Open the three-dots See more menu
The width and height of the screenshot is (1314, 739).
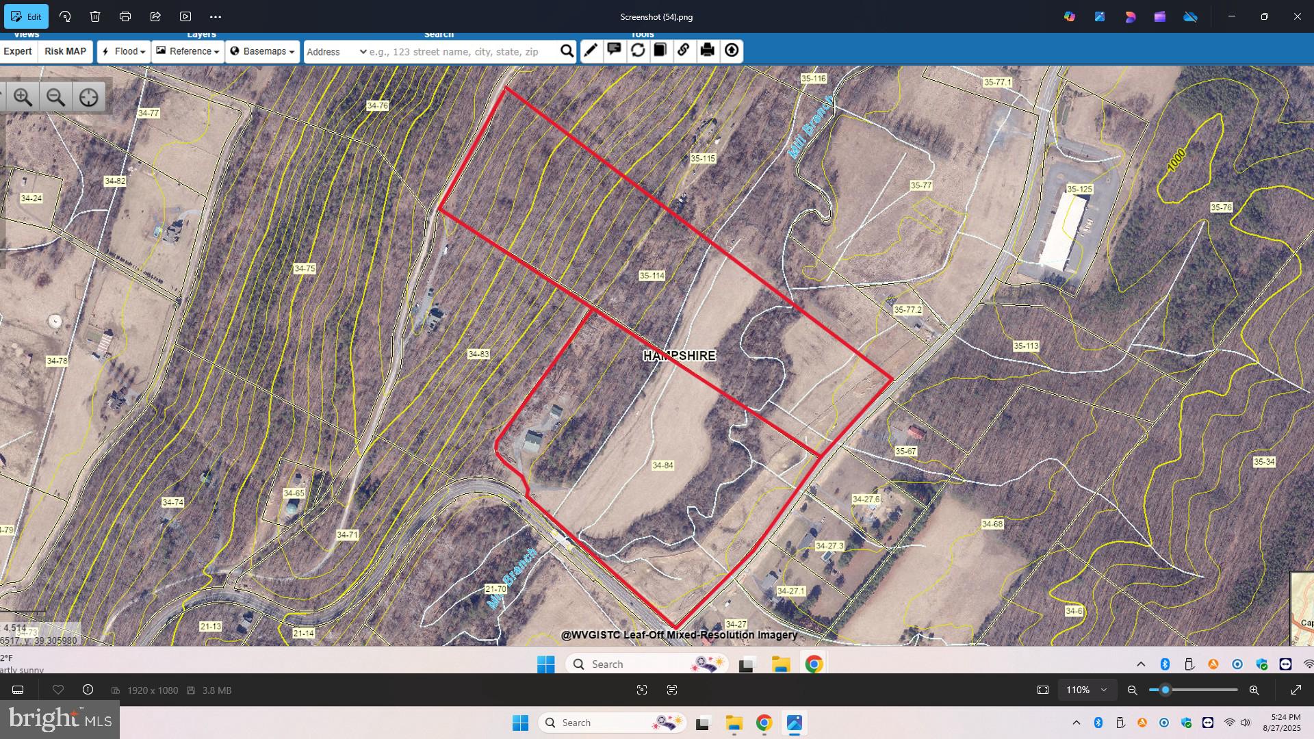point(216,16)
